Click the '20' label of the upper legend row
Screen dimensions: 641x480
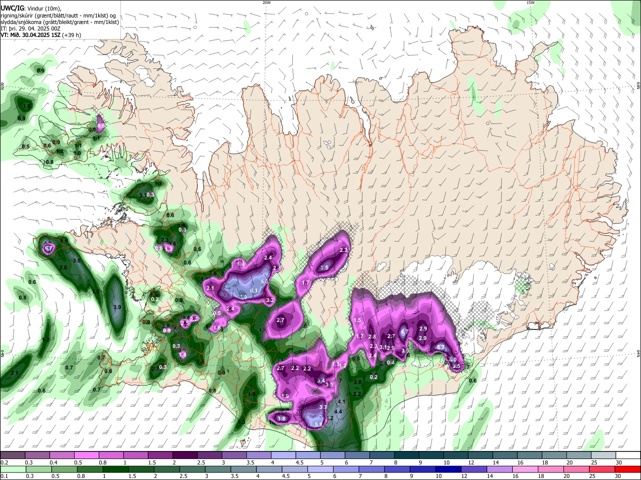[x=569, y=462]
